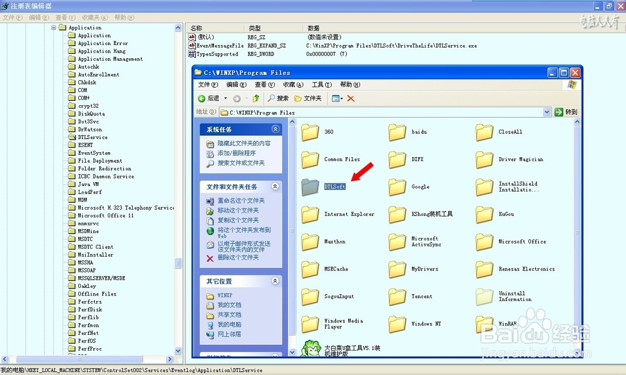Image resolution: width=626 pixels, height=375 pixels.
Task: Open the Back button history dropdown arrow
Action: tap(225, 98)
